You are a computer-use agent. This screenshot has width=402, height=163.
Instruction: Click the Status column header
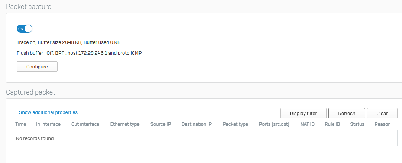[357, 124]
